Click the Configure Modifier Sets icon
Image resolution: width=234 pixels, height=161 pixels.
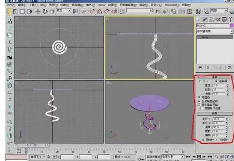230,67
